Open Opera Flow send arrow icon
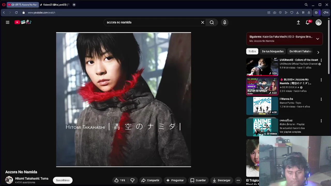Image resolution: width=331 pixels, height=186 pixels. tap(286, 12)
